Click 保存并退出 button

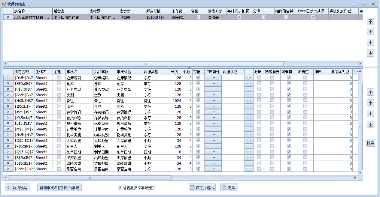[x=202, y=188]
